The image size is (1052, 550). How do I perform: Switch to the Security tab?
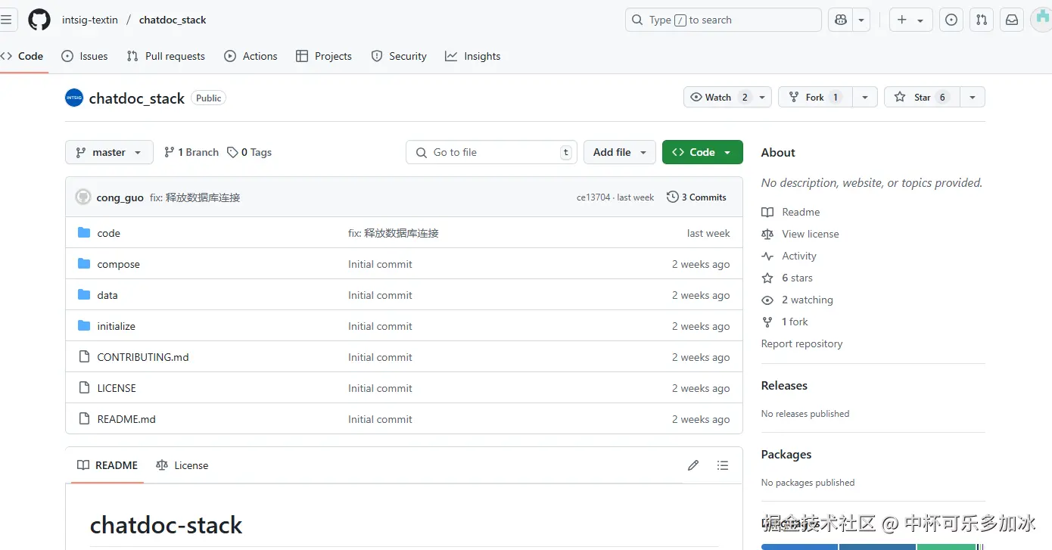[399, 56]
